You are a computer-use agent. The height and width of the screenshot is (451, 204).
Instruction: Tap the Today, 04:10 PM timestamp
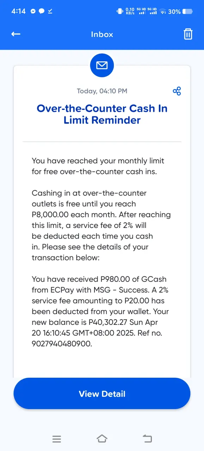tap(102, 91)
